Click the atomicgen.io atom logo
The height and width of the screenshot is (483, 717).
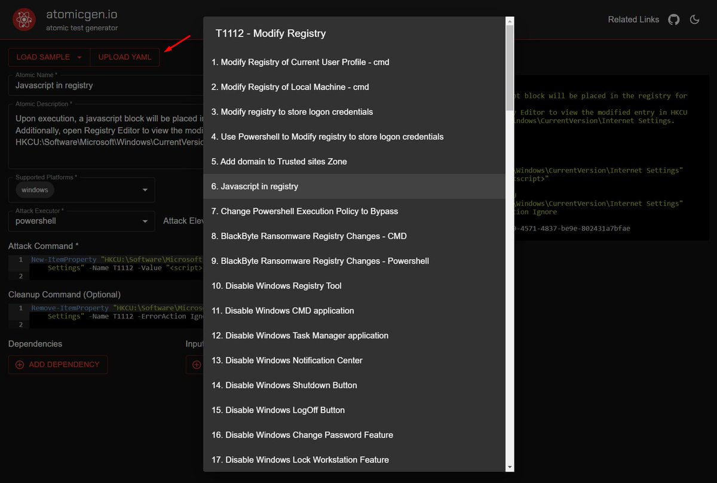[x=24, y=20]
